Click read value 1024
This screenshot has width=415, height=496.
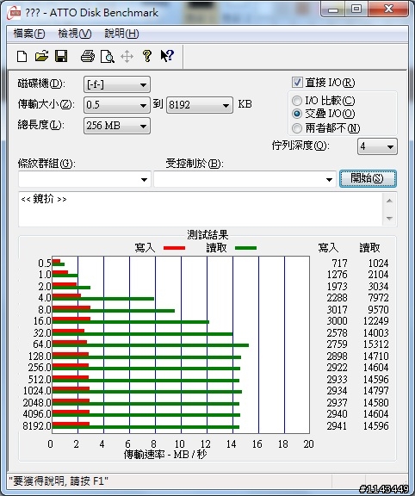click(x=378, y=263)
